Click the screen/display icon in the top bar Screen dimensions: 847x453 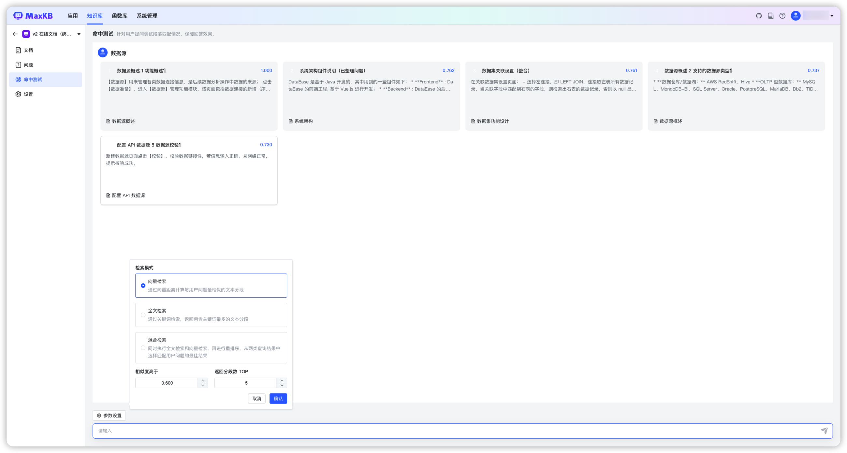tap(770, 15)
